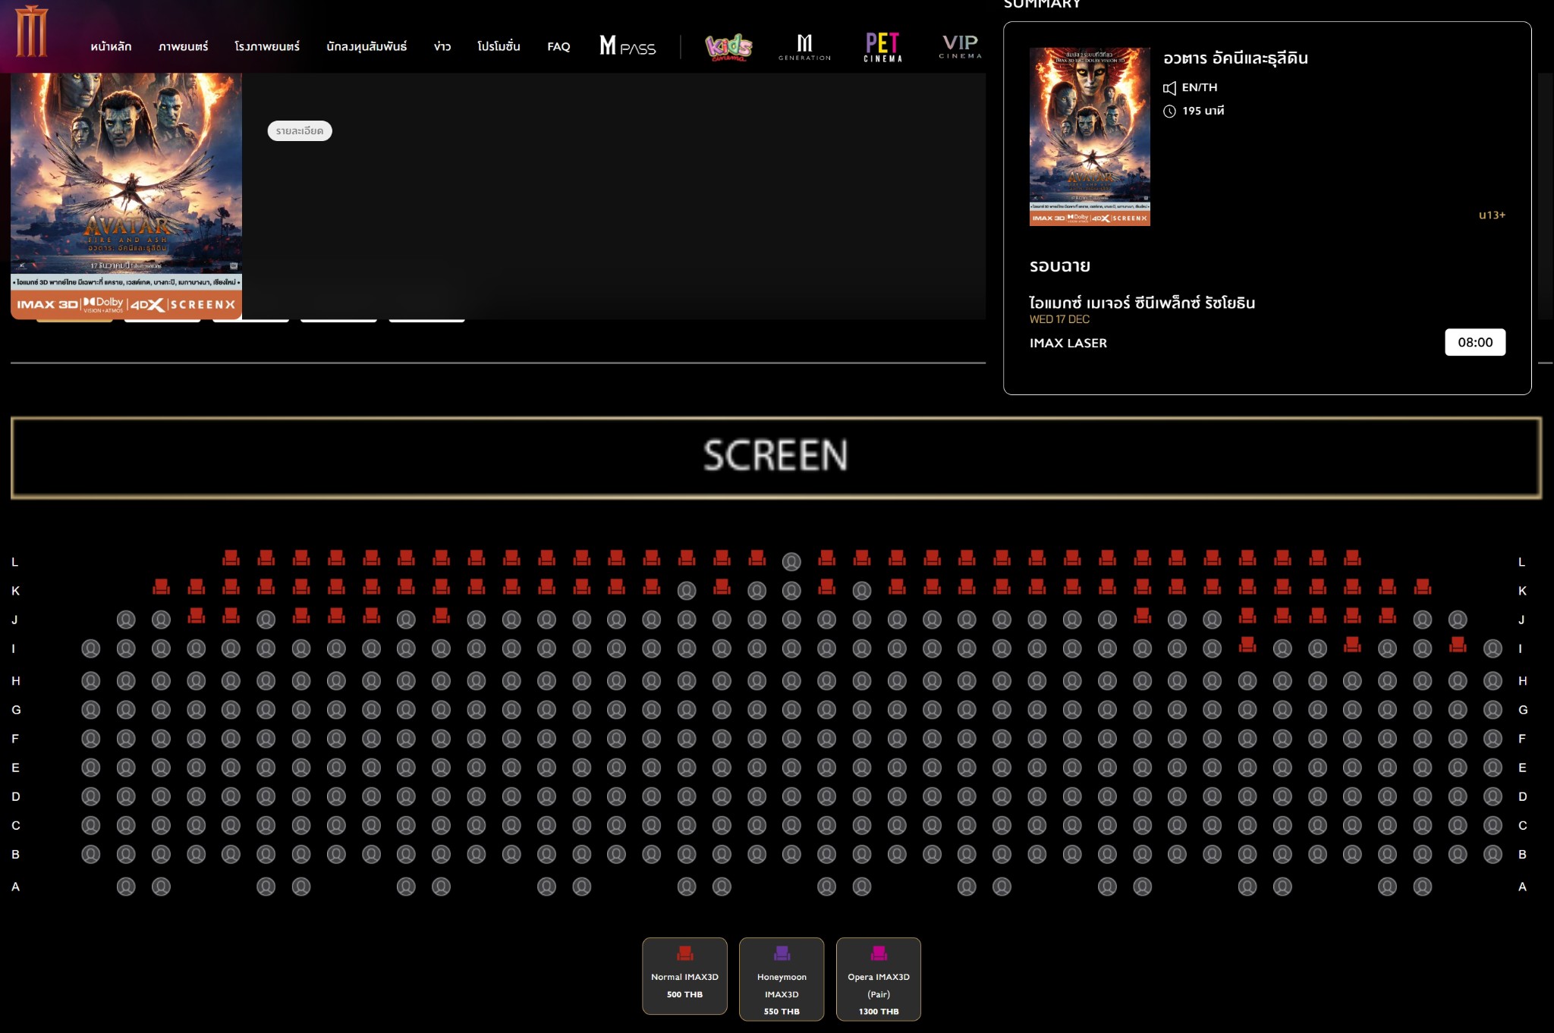
Task: Click the รายละเอียด details button
Action: tap(300, 130)
